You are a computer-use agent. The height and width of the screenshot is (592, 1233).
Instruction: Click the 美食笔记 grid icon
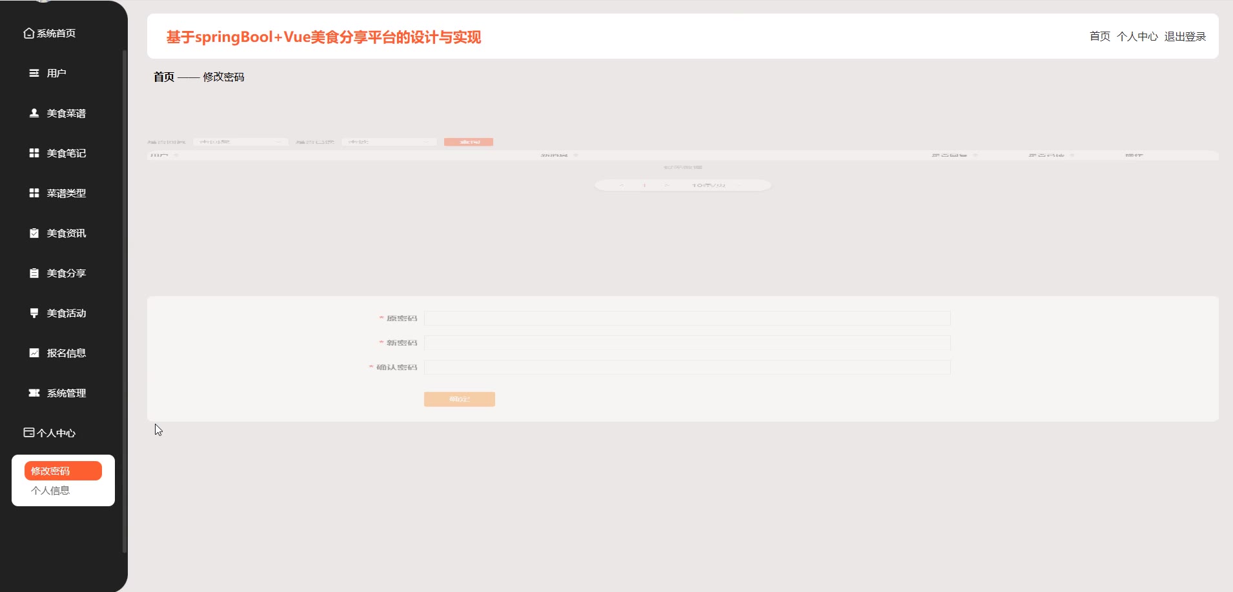point(34,153)
